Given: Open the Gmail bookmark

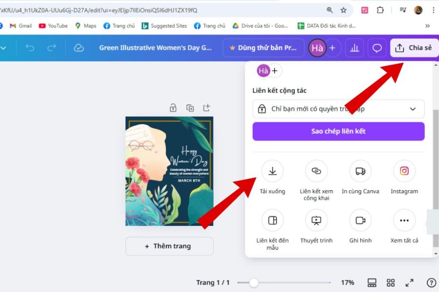Looking at the screenshot, I should click(x=20, y=26).
